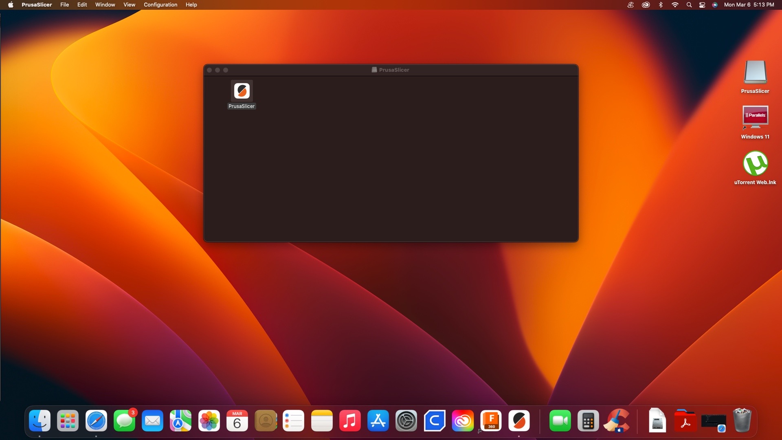Viewport: 782px width, 440px height.
Task: Open Launchpad from the dock
Action: (x=68, y=421)
